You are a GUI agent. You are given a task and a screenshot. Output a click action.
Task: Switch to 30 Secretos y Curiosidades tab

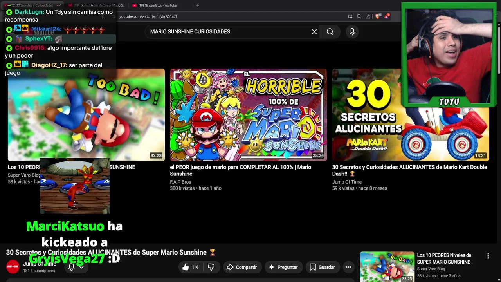tap(32, 5)
